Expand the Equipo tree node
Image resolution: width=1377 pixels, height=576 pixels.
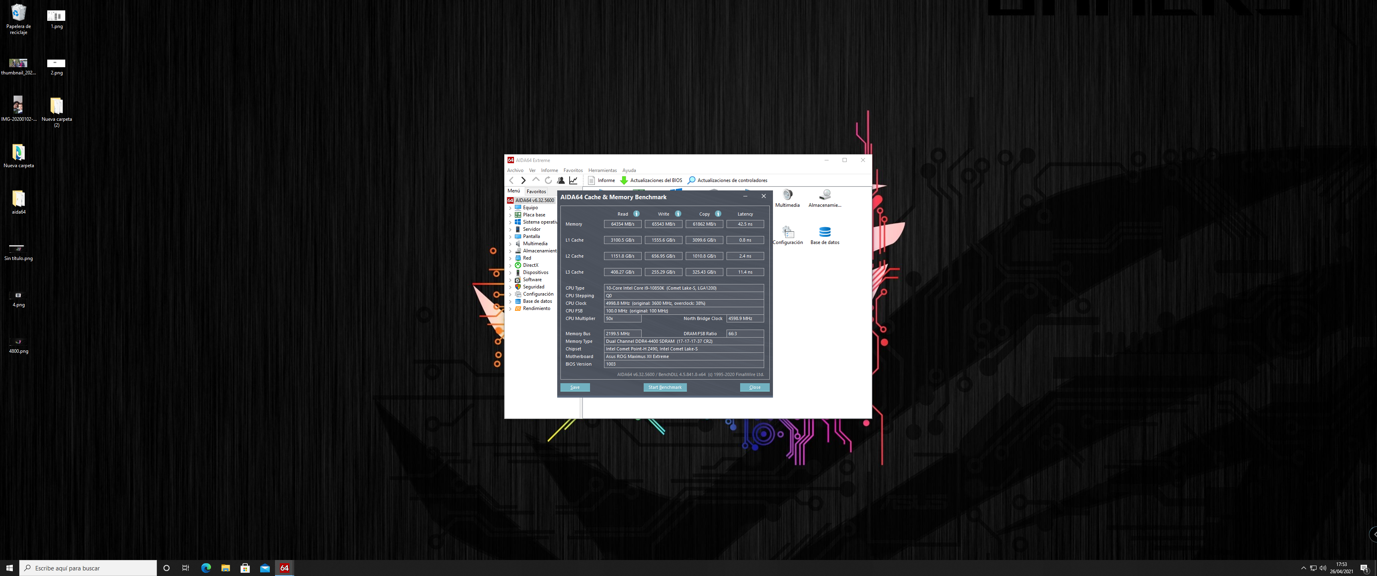coord(510,208)
